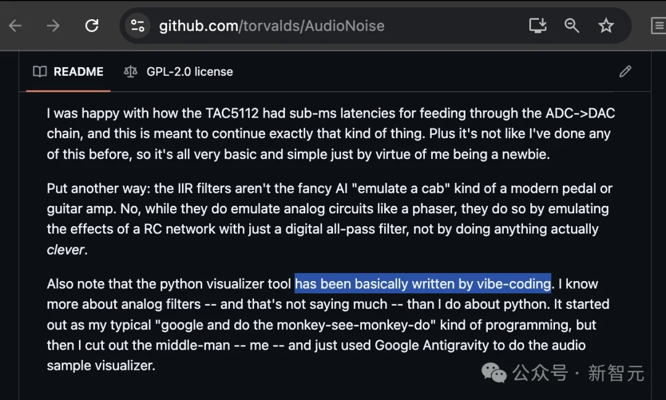
Task: Focus the github.com/torvalds/AudioNoise address bar
Action: [271, 26]
